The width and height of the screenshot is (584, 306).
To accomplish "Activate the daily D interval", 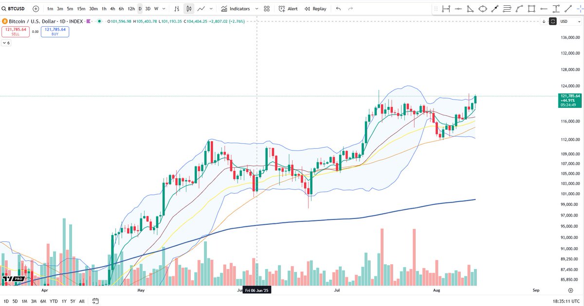I will click(140, 8).
